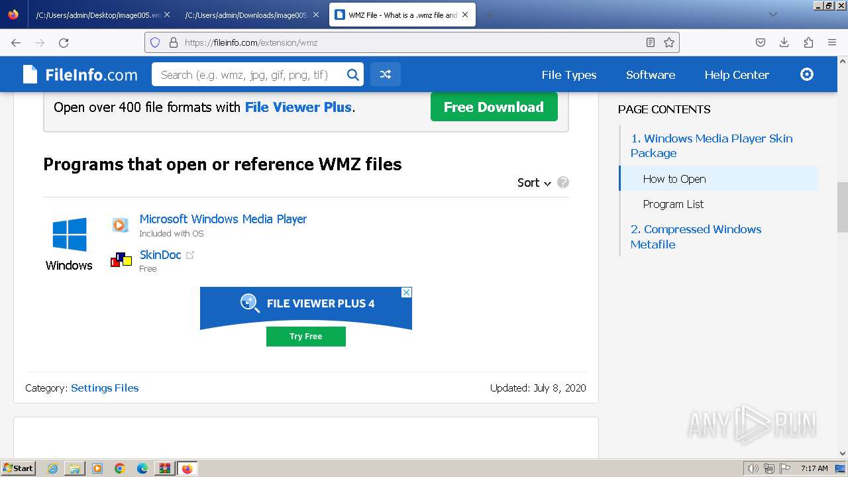Click the Free Download button

pyautogui.click(x=494, y=107)
